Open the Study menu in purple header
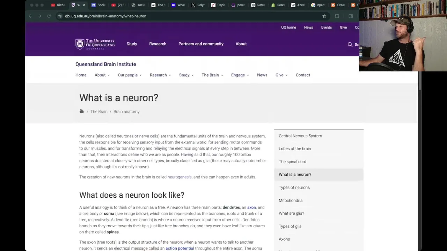Image resolution: width=447 pixels, height=251 pixels. (132, 44)
